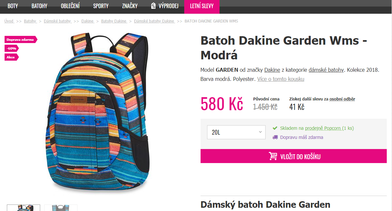Add item with Vložit do košíku button

tap(294, 156)
